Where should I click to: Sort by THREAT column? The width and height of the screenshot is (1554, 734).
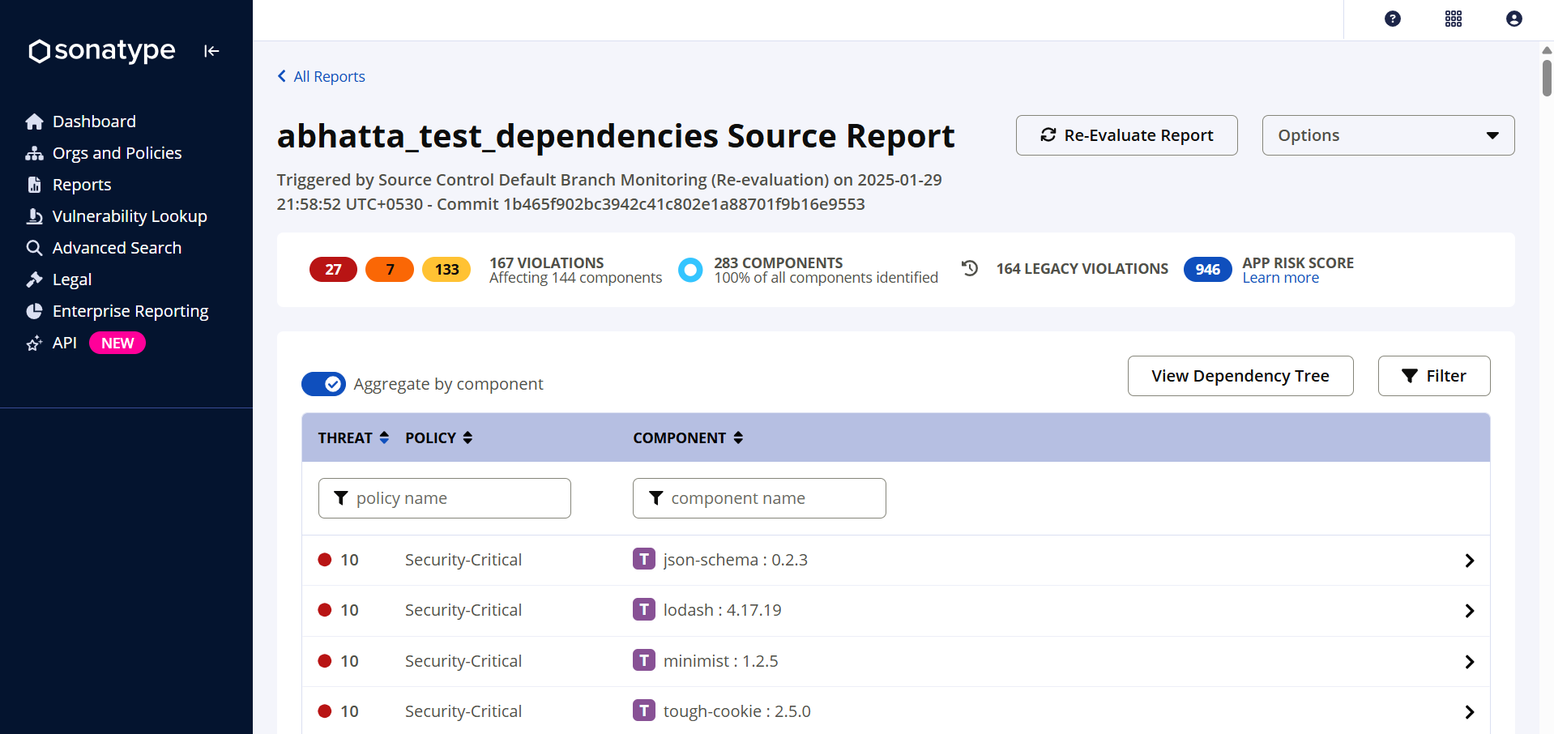[353, 437]
